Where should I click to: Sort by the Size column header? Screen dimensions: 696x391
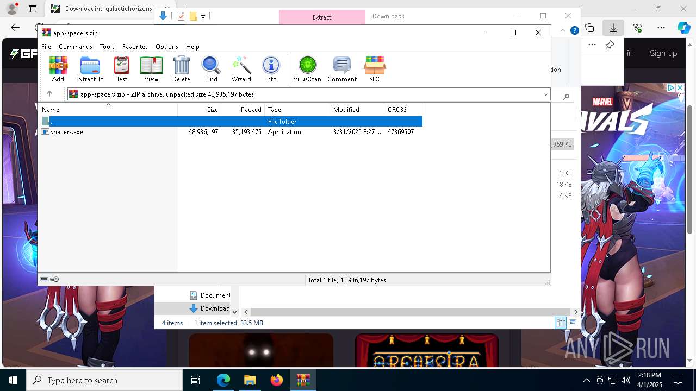200,110
